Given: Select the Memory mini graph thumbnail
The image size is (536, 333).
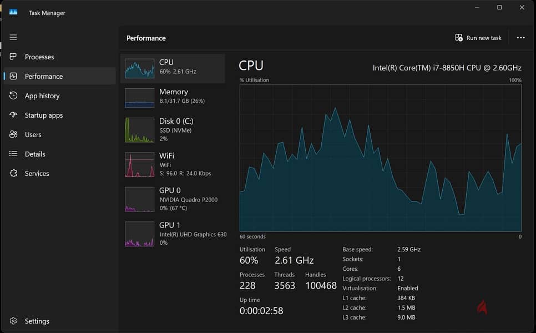Looking at the screenshot, I should coord(139,98).
